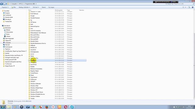Click the Back navigation arrow
This screenshot has height=109, width=195.
coord(2,4)
